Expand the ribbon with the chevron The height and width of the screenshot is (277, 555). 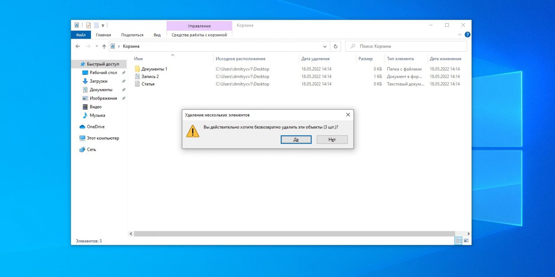[460, 35]
